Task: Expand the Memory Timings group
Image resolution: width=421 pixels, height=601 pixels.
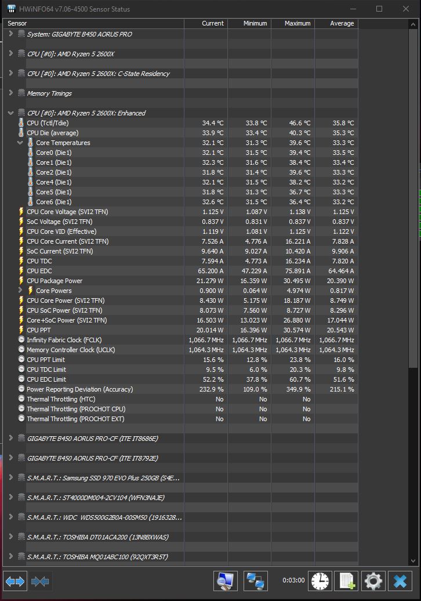Action: pos(10,93)
